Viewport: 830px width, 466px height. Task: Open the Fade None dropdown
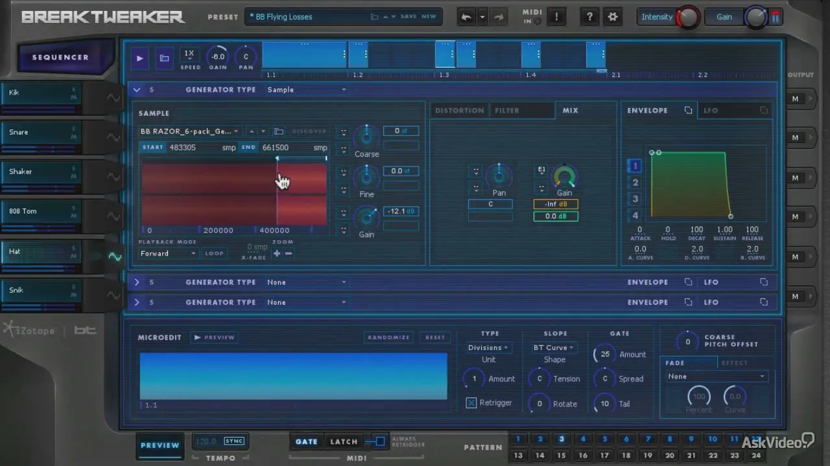pos(716,377)
